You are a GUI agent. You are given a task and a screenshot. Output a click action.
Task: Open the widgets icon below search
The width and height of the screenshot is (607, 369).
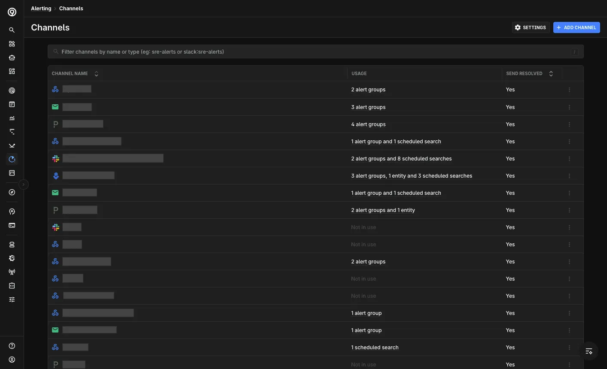click(x=12, y=44)
